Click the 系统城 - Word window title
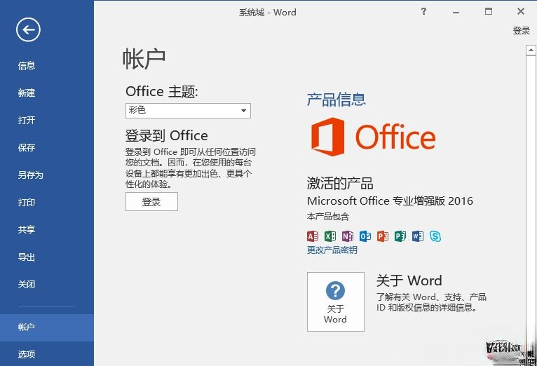 tap(268, 13)
